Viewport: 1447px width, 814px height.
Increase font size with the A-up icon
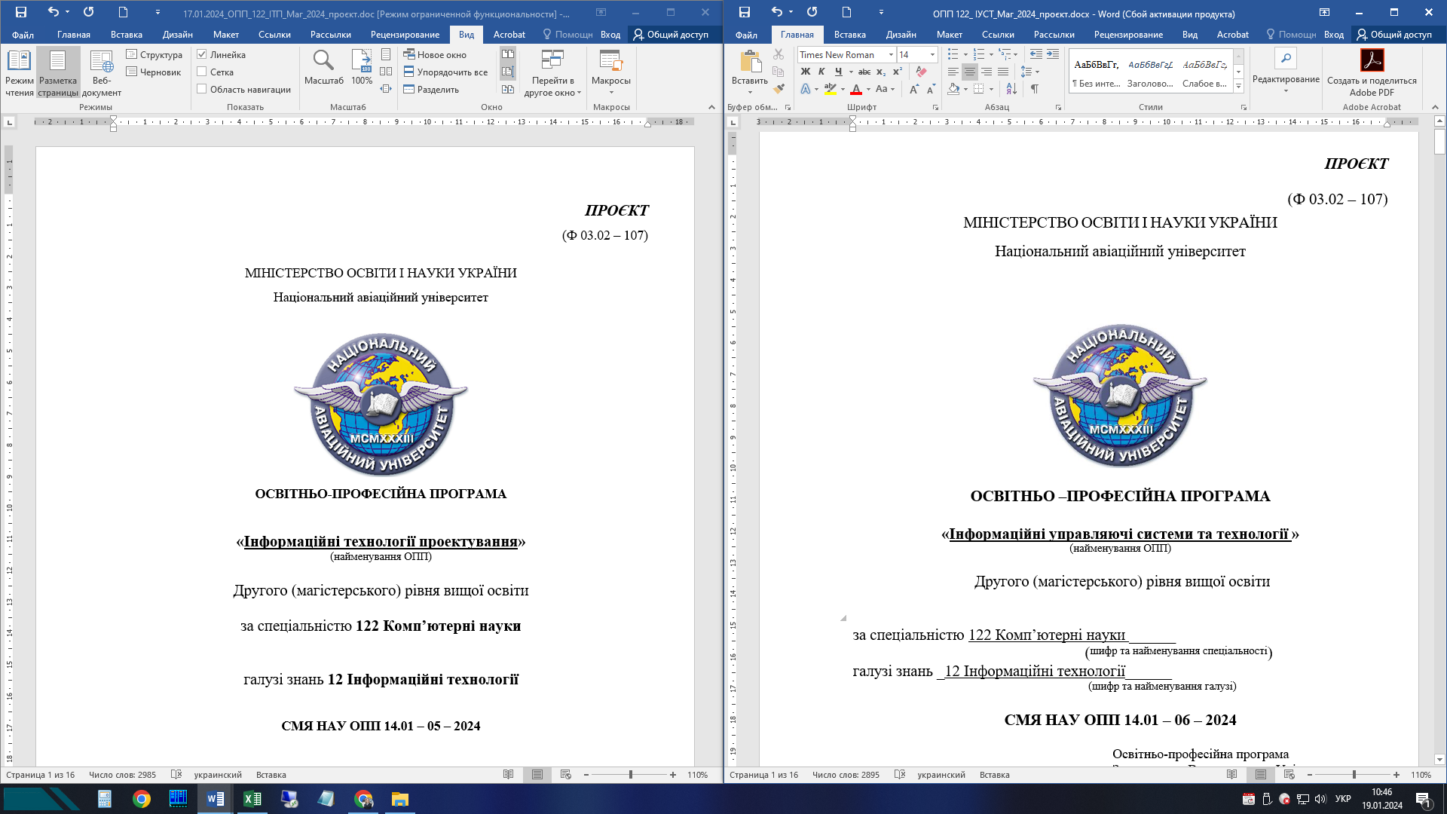(913, 89)
